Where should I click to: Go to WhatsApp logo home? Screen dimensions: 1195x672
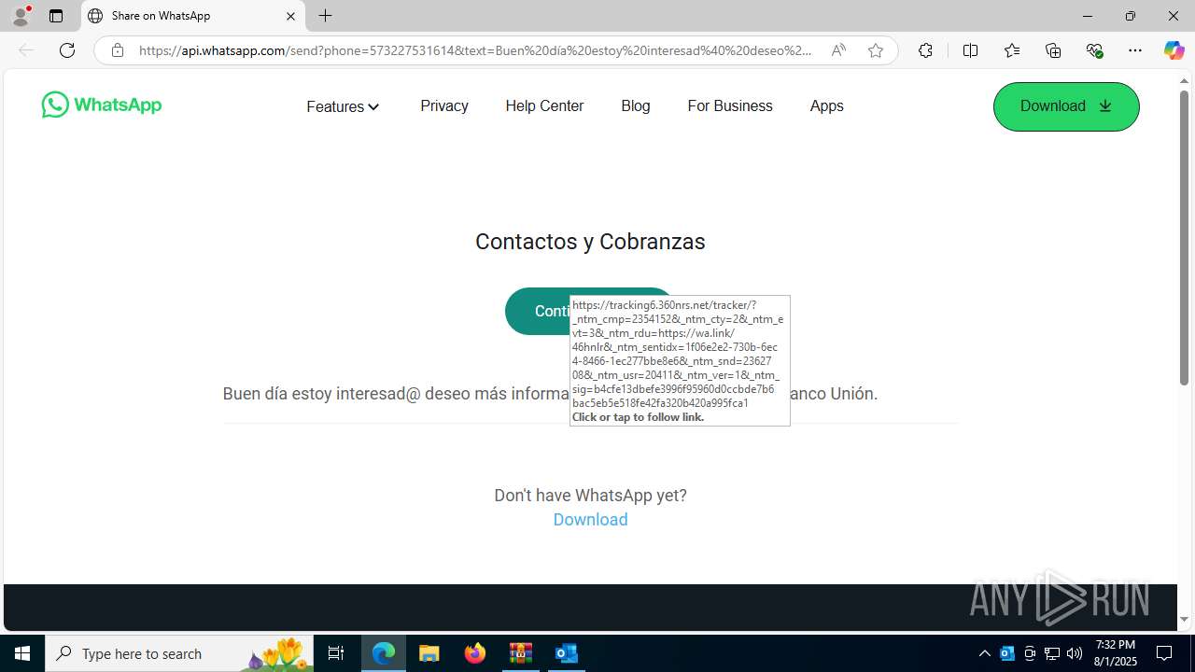coord(102,105)
